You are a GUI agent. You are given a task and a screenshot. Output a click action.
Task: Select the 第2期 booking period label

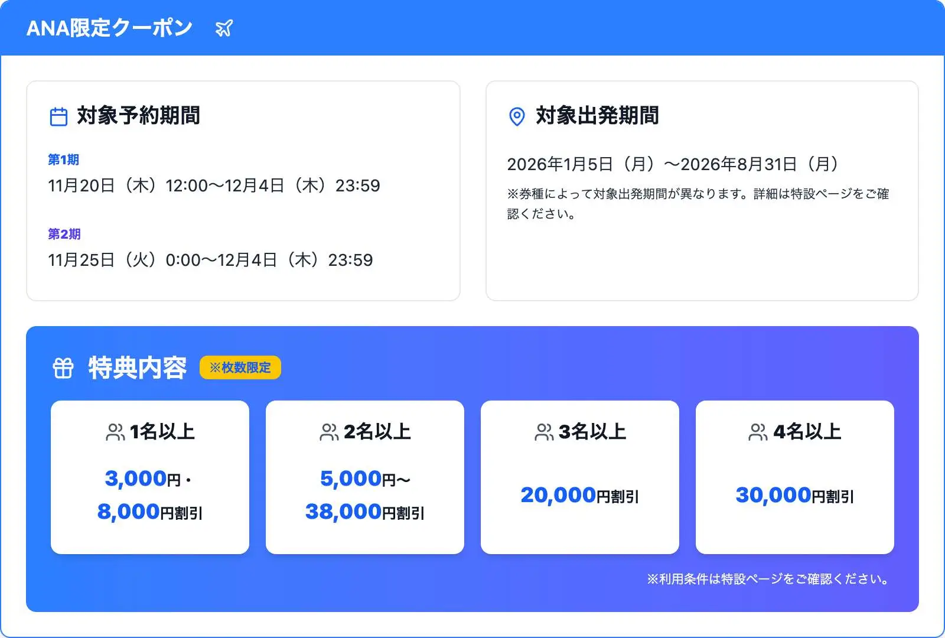(64, 234)
